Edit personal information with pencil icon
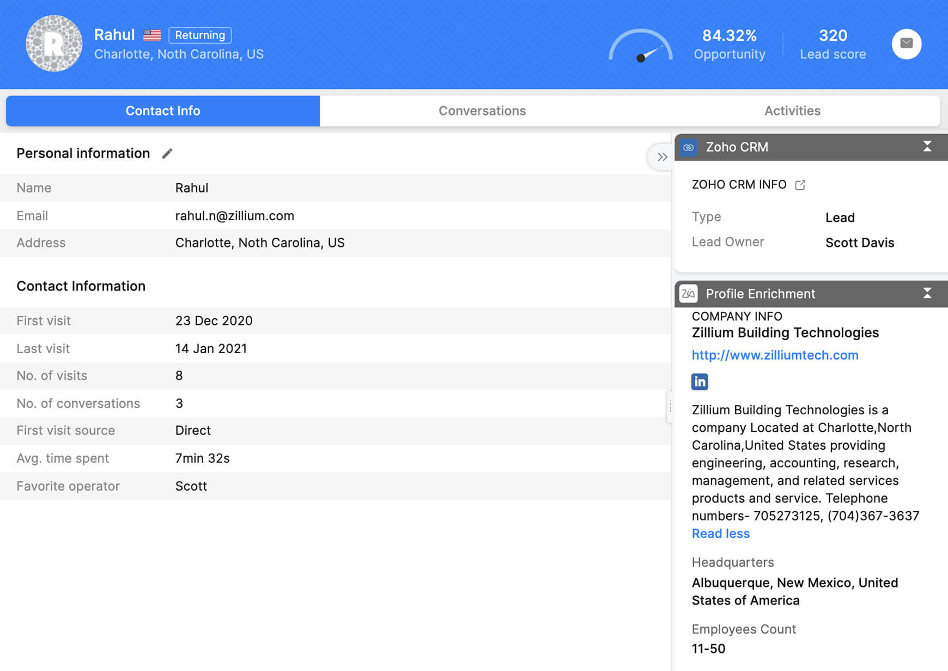The height and width of the screenshot is (671, 948). click(x=167, y=154)
